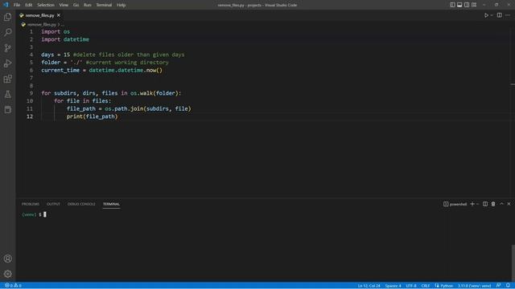Switch to the DEBUG CONSOLE tab
Screen dimensions: 515x289
click(x=81, y=204)
